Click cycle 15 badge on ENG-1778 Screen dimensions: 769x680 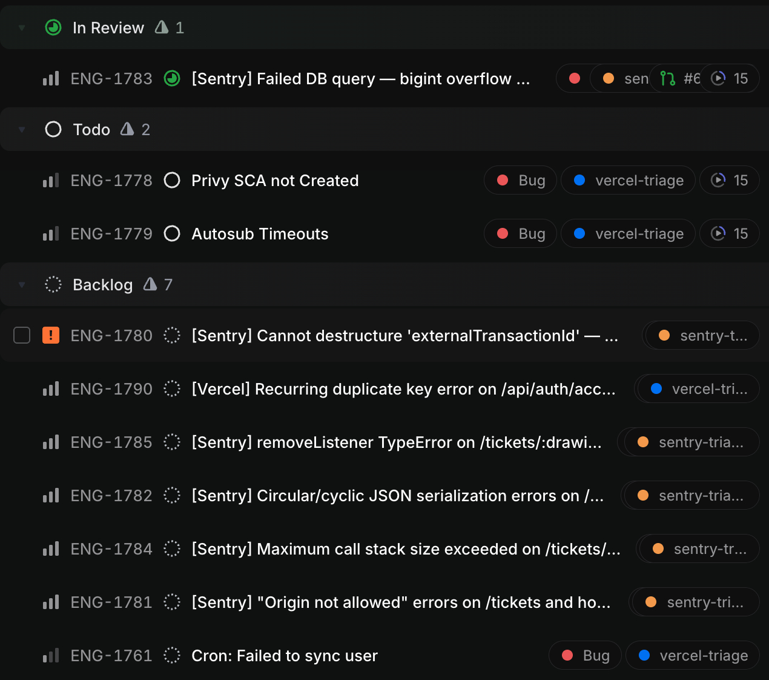730,181
